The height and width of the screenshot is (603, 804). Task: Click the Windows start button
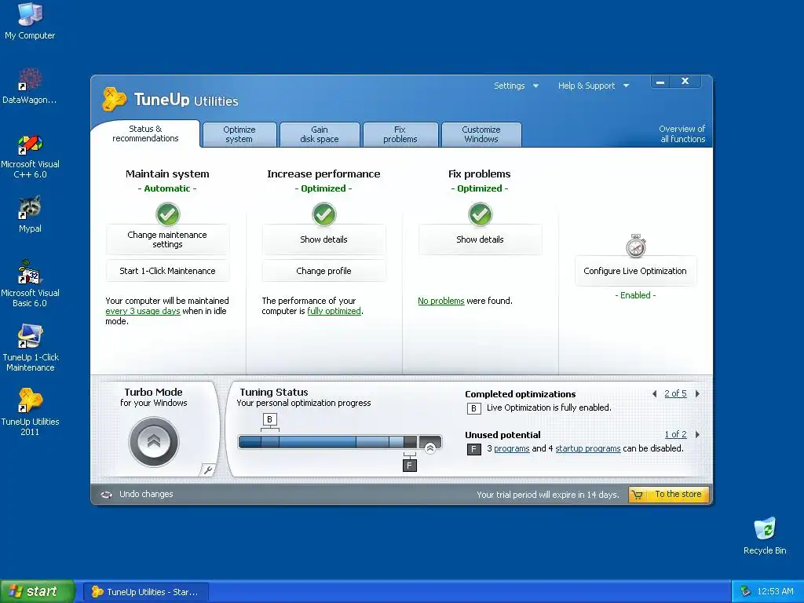37,591
